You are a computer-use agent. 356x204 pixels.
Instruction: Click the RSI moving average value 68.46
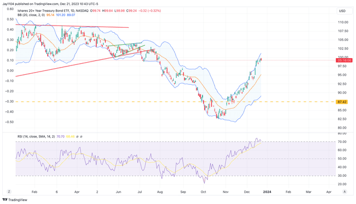[x=71, y=136]
